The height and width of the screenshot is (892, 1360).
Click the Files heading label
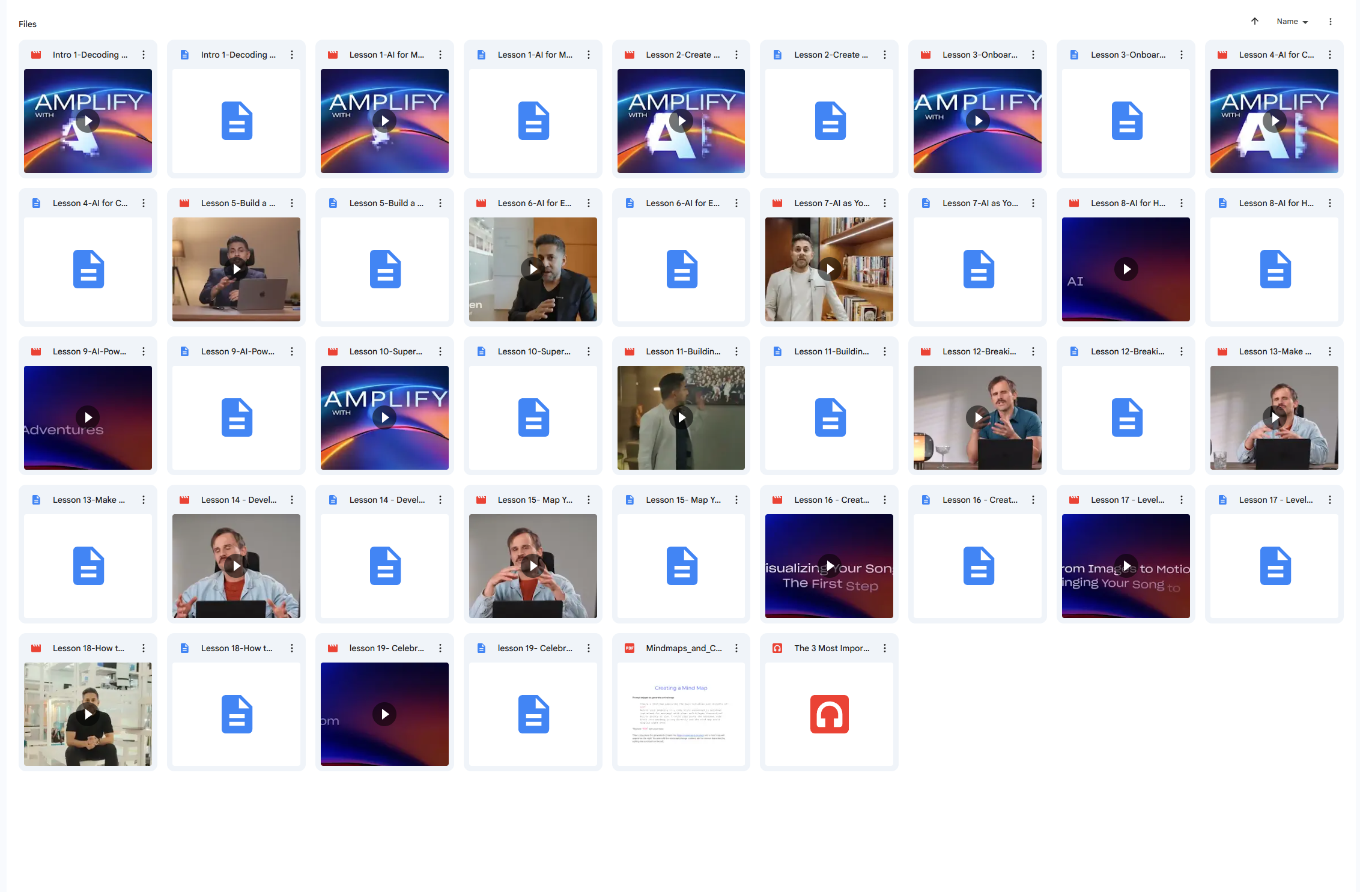point(27,24)
